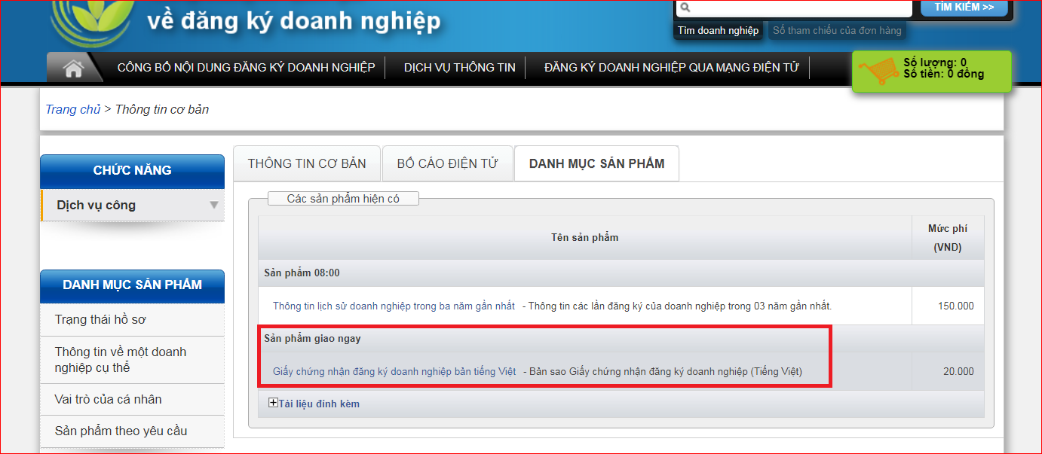Select DANH MỤC SẢN PHẨM tab
The height and width of the screenshot is (454, 1042).
(596, 163)
